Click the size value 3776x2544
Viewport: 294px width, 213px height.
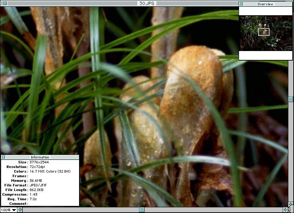(39, 162)
